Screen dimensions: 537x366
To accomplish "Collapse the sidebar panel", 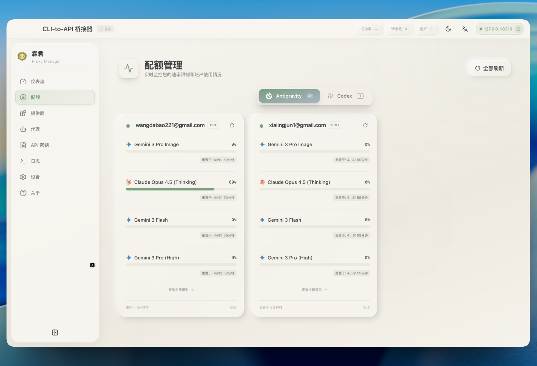I will point(55,332).
